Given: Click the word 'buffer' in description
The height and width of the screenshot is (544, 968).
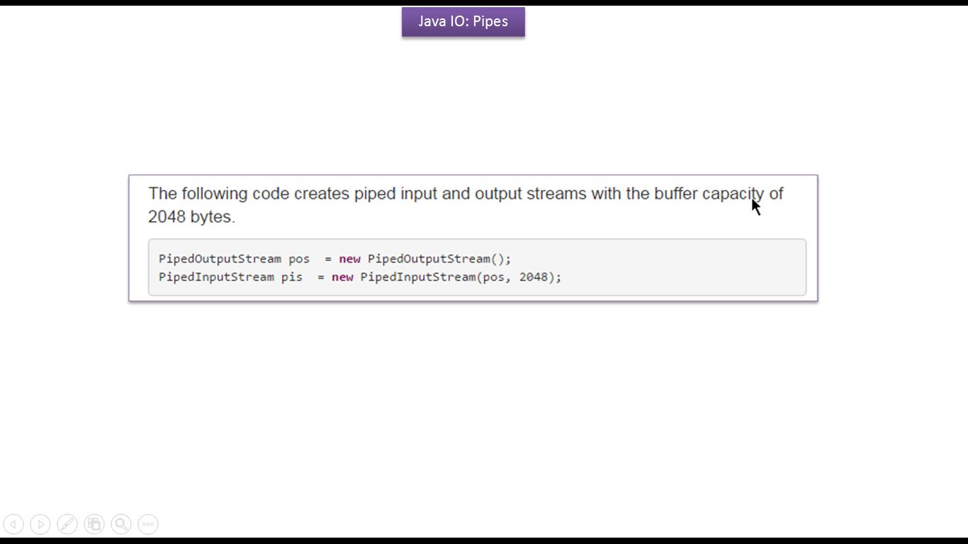Looking at the screenshot, I should pos(676,193).
